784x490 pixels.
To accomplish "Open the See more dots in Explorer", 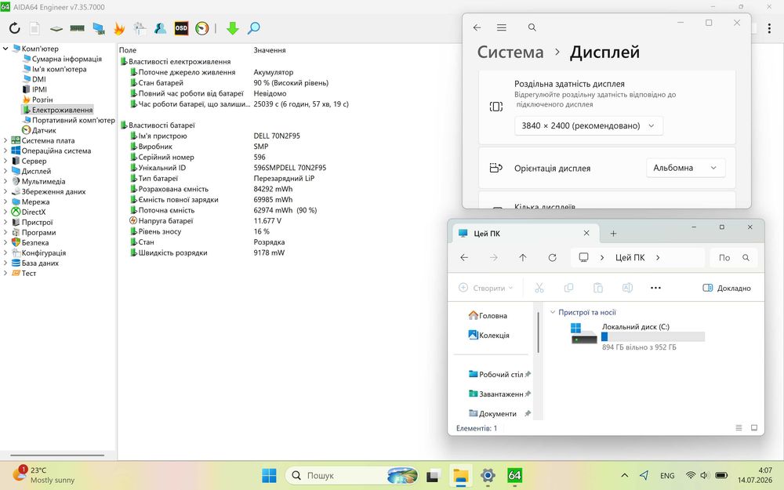I will coord(655,288).
